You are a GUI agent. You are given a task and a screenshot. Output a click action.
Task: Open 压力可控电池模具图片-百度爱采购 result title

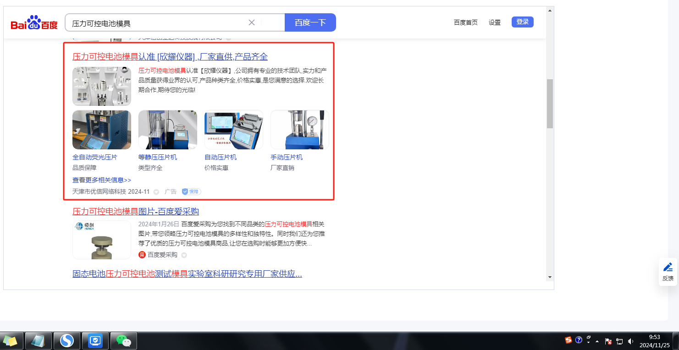(x=136, y=212)
